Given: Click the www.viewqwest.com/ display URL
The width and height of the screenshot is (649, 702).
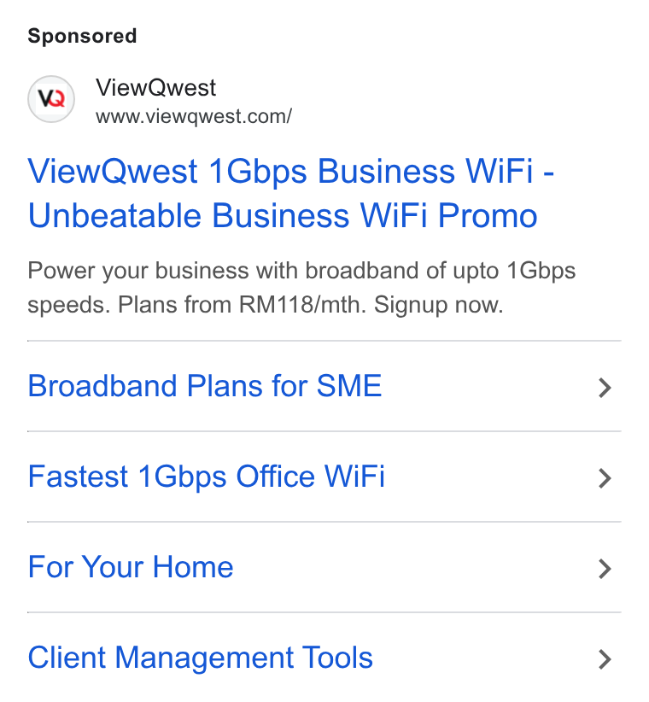Looking at the screenshot, I should point(194,116).
